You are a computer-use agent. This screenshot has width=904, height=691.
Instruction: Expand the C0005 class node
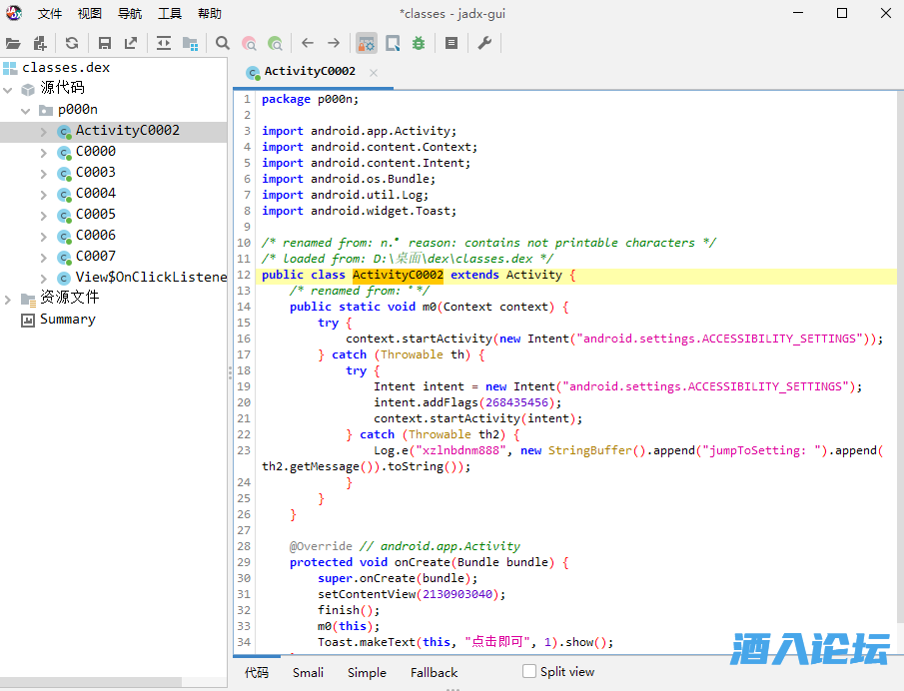43,215
